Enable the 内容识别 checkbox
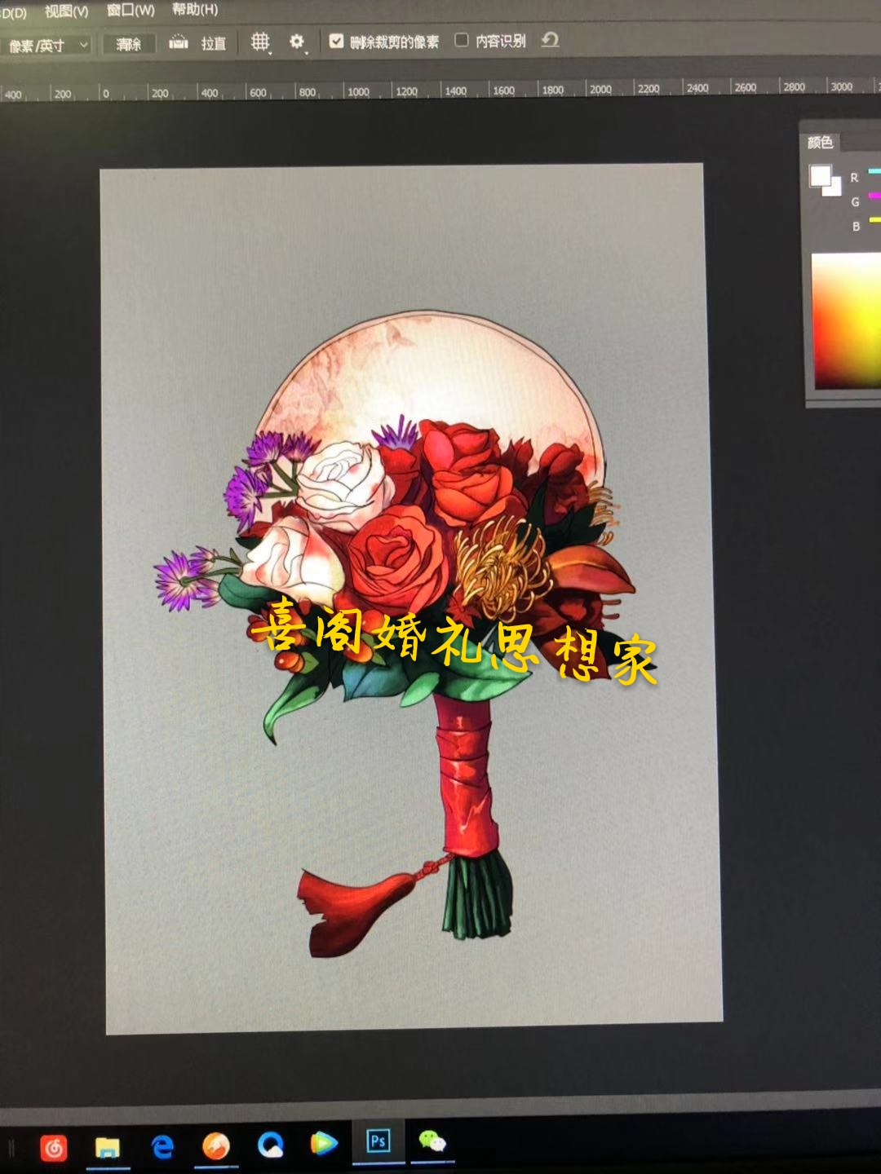The width and height of the screenshot is (881, 1174). [x=461, y=40]
